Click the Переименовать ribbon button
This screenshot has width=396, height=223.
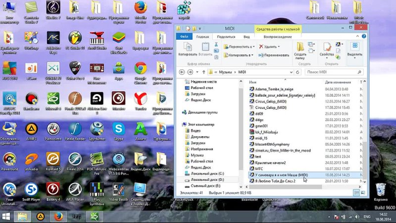click(x=274, y=55)
